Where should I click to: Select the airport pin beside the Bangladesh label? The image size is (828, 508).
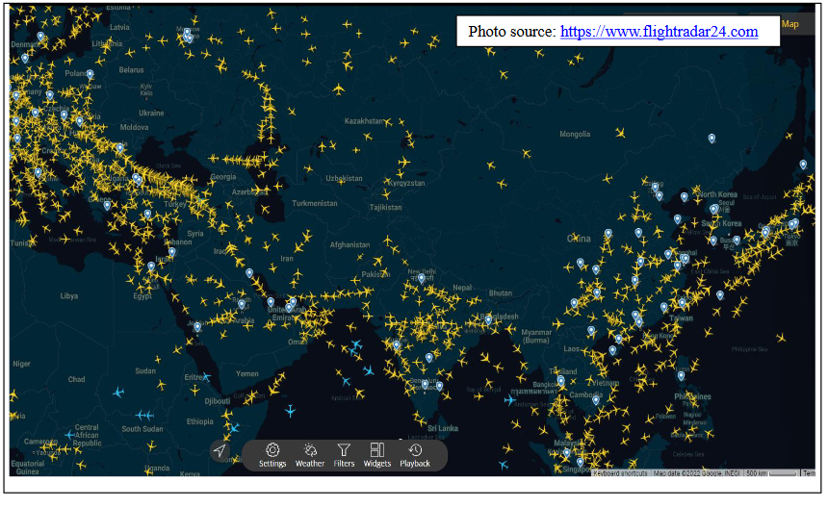coord(488,319)
